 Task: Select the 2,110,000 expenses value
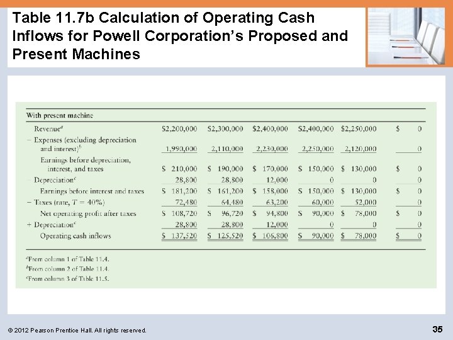(226, 149)
